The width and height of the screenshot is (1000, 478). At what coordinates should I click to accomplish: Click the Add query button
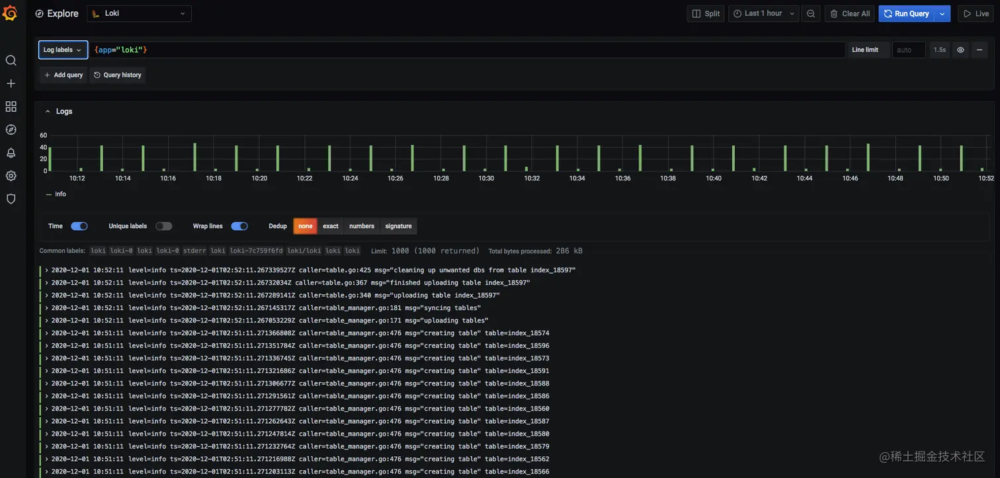click(x=63, y=75)
